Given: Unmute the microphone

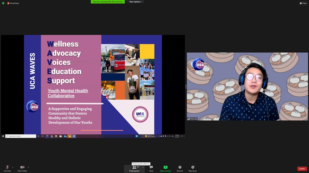Looking at the screenshot, I should pos(7,168).
